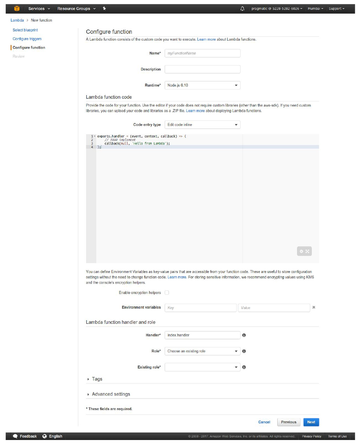364x446 pixels.
Task: Click the globe language icon
Action: click(x=45, y=436)
